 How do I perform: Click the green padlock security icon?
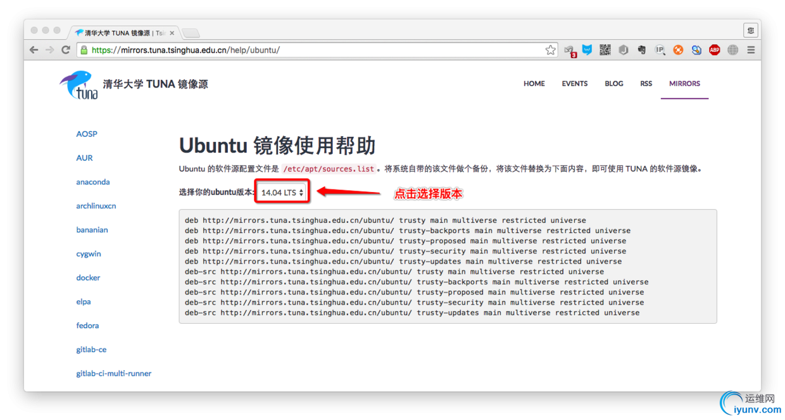click(x=84, y=49)
